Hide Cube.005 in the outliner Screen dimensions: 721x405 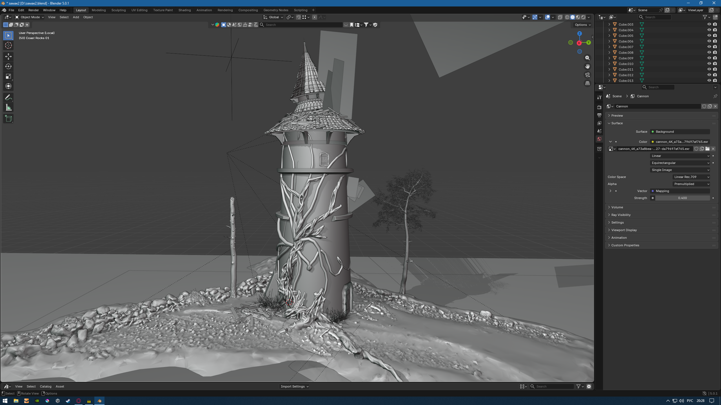709,35
